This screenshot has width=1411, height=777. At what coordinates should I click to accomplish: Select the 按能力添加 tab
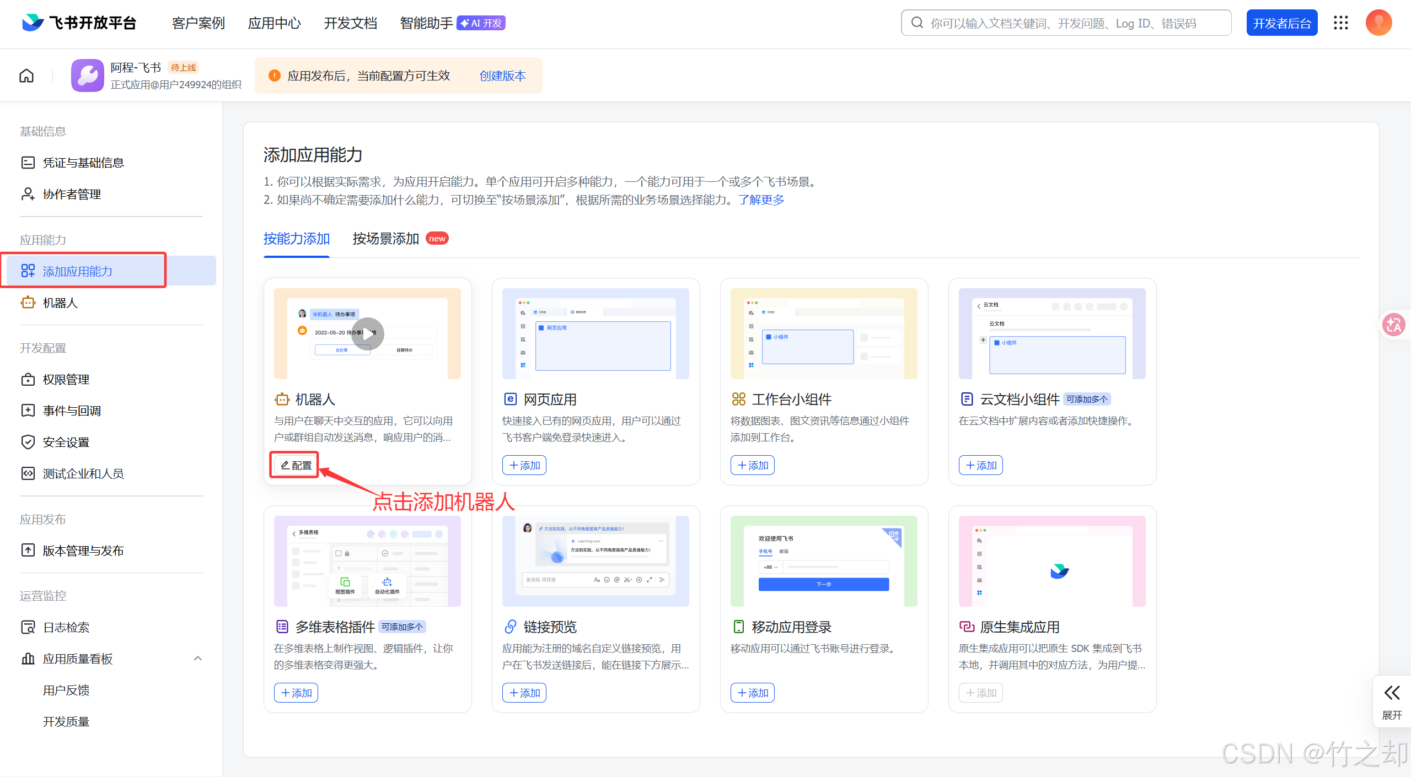click(x=297, y=239)
